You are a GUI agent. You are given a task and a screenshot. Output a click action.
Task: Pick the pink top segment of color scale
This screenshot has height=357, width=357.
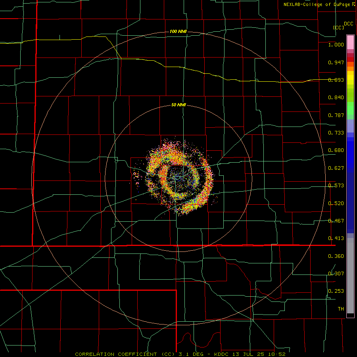coord(350,42)
